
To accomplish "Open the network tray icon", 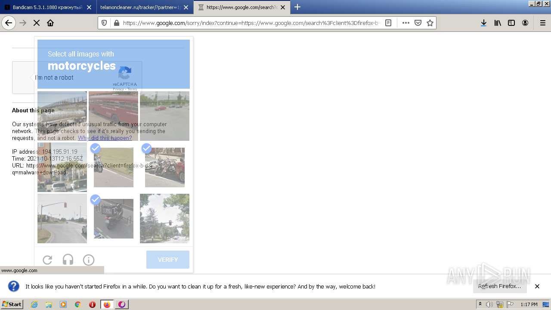I will (500, 304).
